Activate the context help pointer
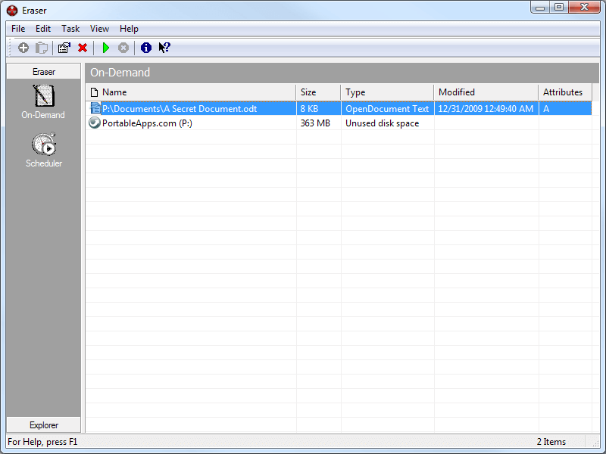The width and height of the screenshot is (606, 454). (x=164, y=47)
